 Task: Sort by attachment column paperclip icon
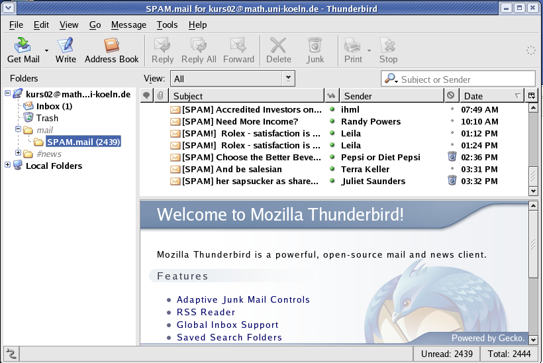pyautogui.click(x=160, y=95)
